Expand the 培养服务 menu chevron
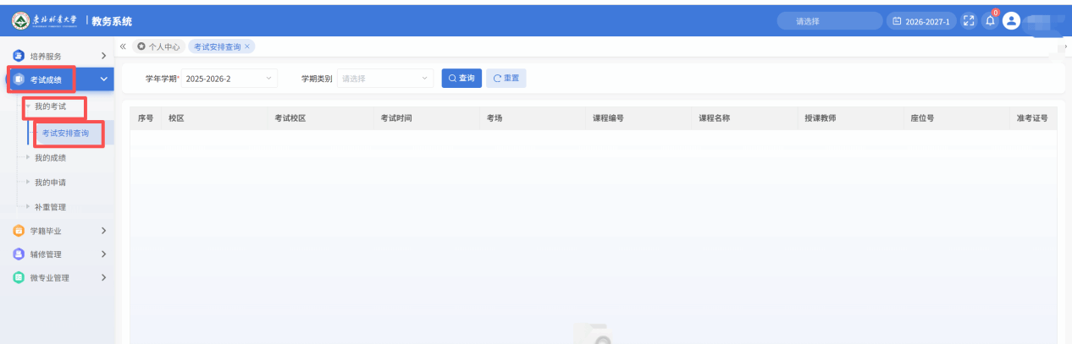 click(103, 56)
